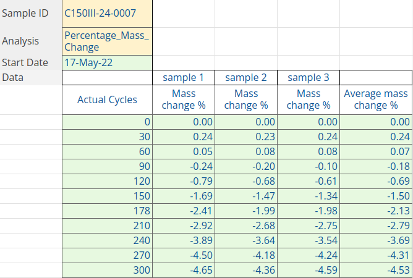413x278 pixels.
Task: Select sample 3 value -4.59
Action: [308, 270]
